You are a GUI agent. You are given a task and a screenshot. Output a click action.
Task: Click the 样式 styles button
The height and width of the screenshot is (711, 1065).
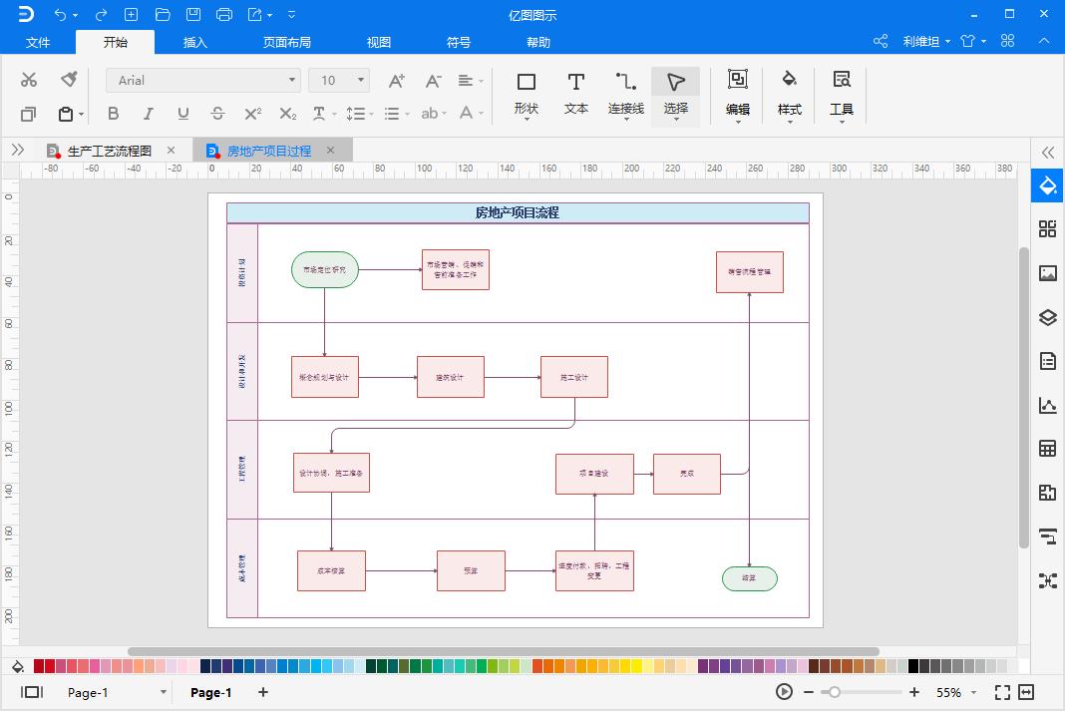click(x=789, y=94)
